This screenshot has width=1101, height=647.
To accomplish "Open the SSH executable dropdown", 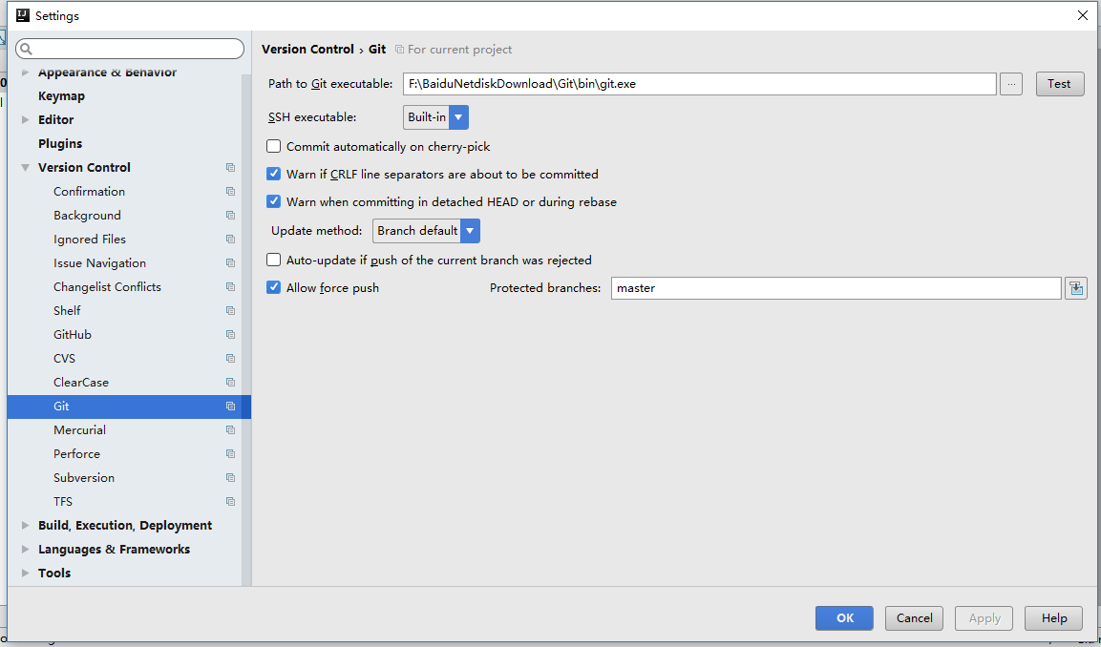I will pos(435,117).
